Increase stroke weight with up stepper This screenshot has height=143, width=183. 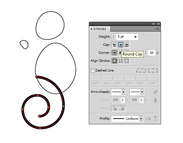pos(114,36)
